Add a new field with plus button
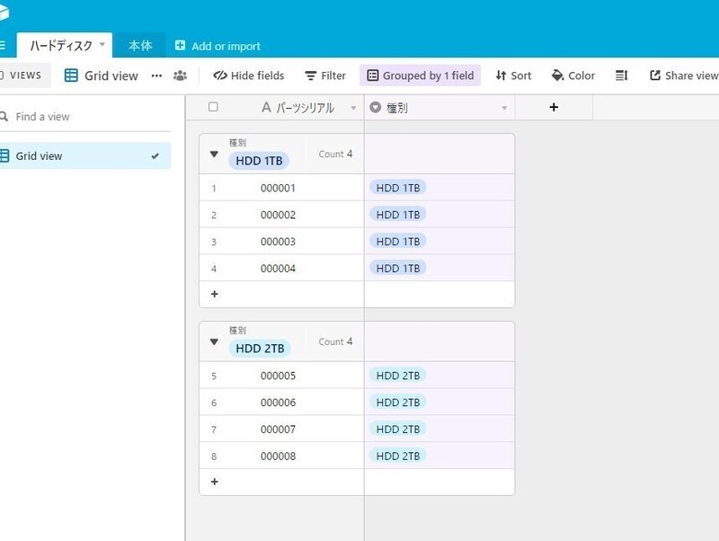Screen dimensions: 719x541 [x=554, y=107]
